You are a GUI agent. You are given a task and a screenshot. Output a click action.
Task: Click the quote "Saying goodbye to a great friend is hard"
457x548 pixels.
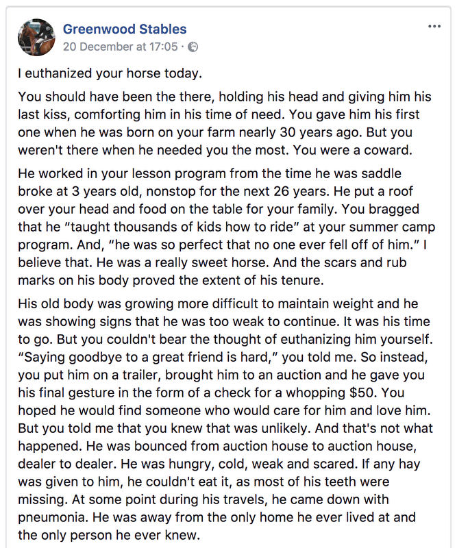tap(148, 357)
